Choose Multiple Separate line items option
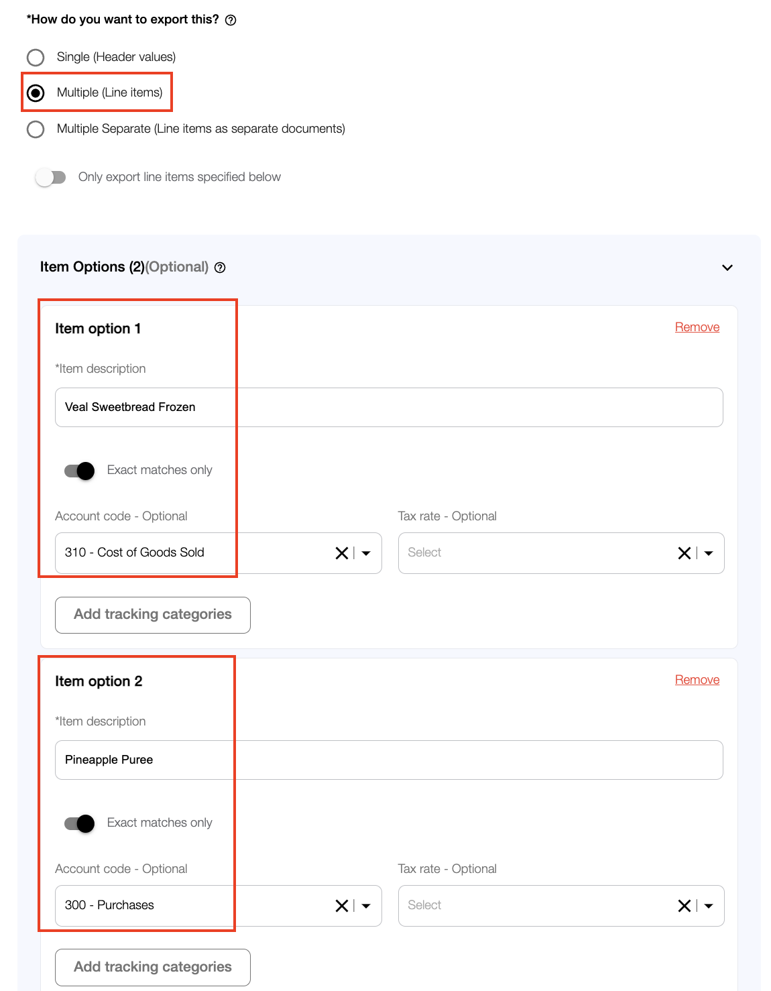This screenshot has width=771, height=991. pyautogui.click(x=36, y=129)
